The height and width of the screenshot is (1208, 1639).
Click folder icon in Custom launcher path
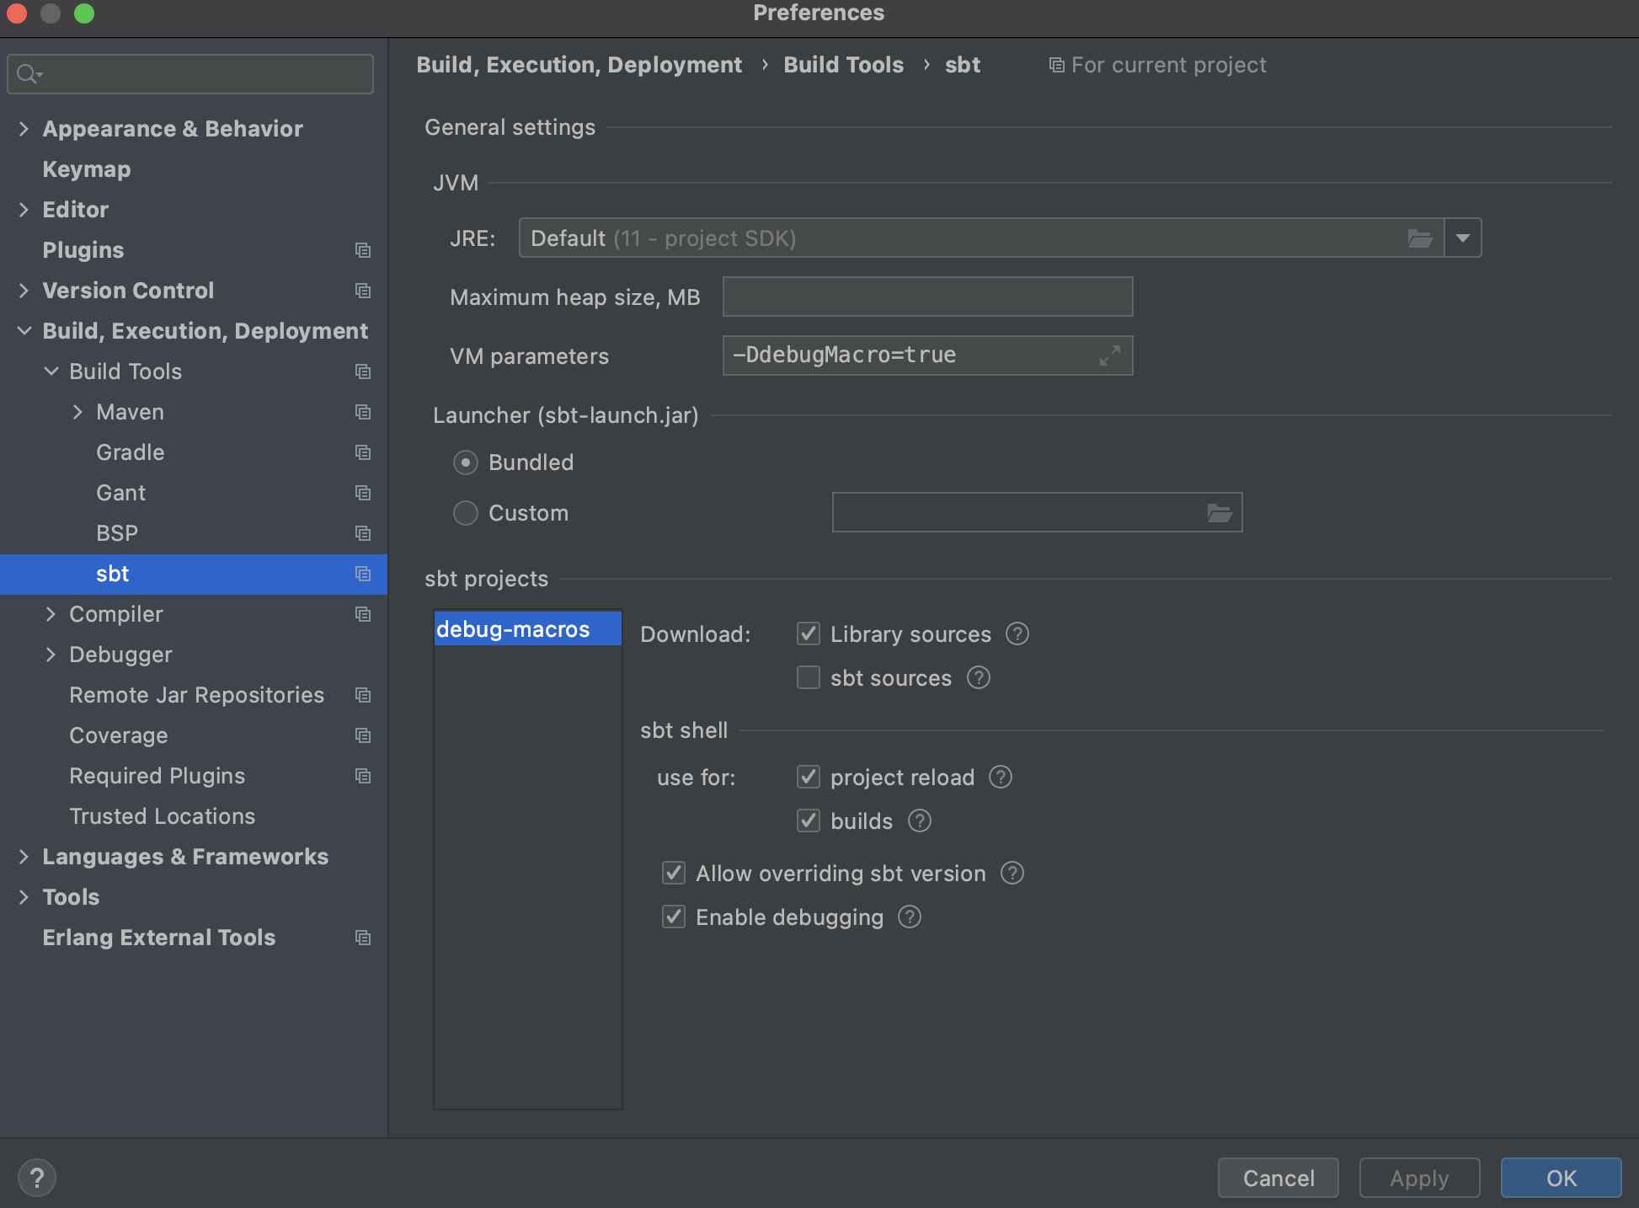coord(1219,512)
